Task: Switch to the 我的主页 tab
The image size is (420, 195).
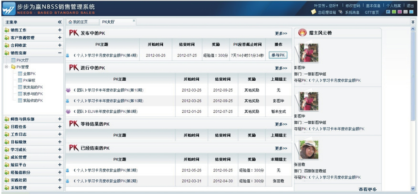Action: [80, 22]
